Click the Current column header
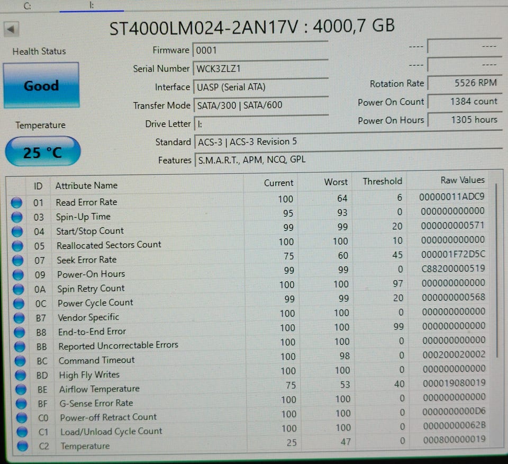The image size is (508, 464). click(x=278, y=183)
